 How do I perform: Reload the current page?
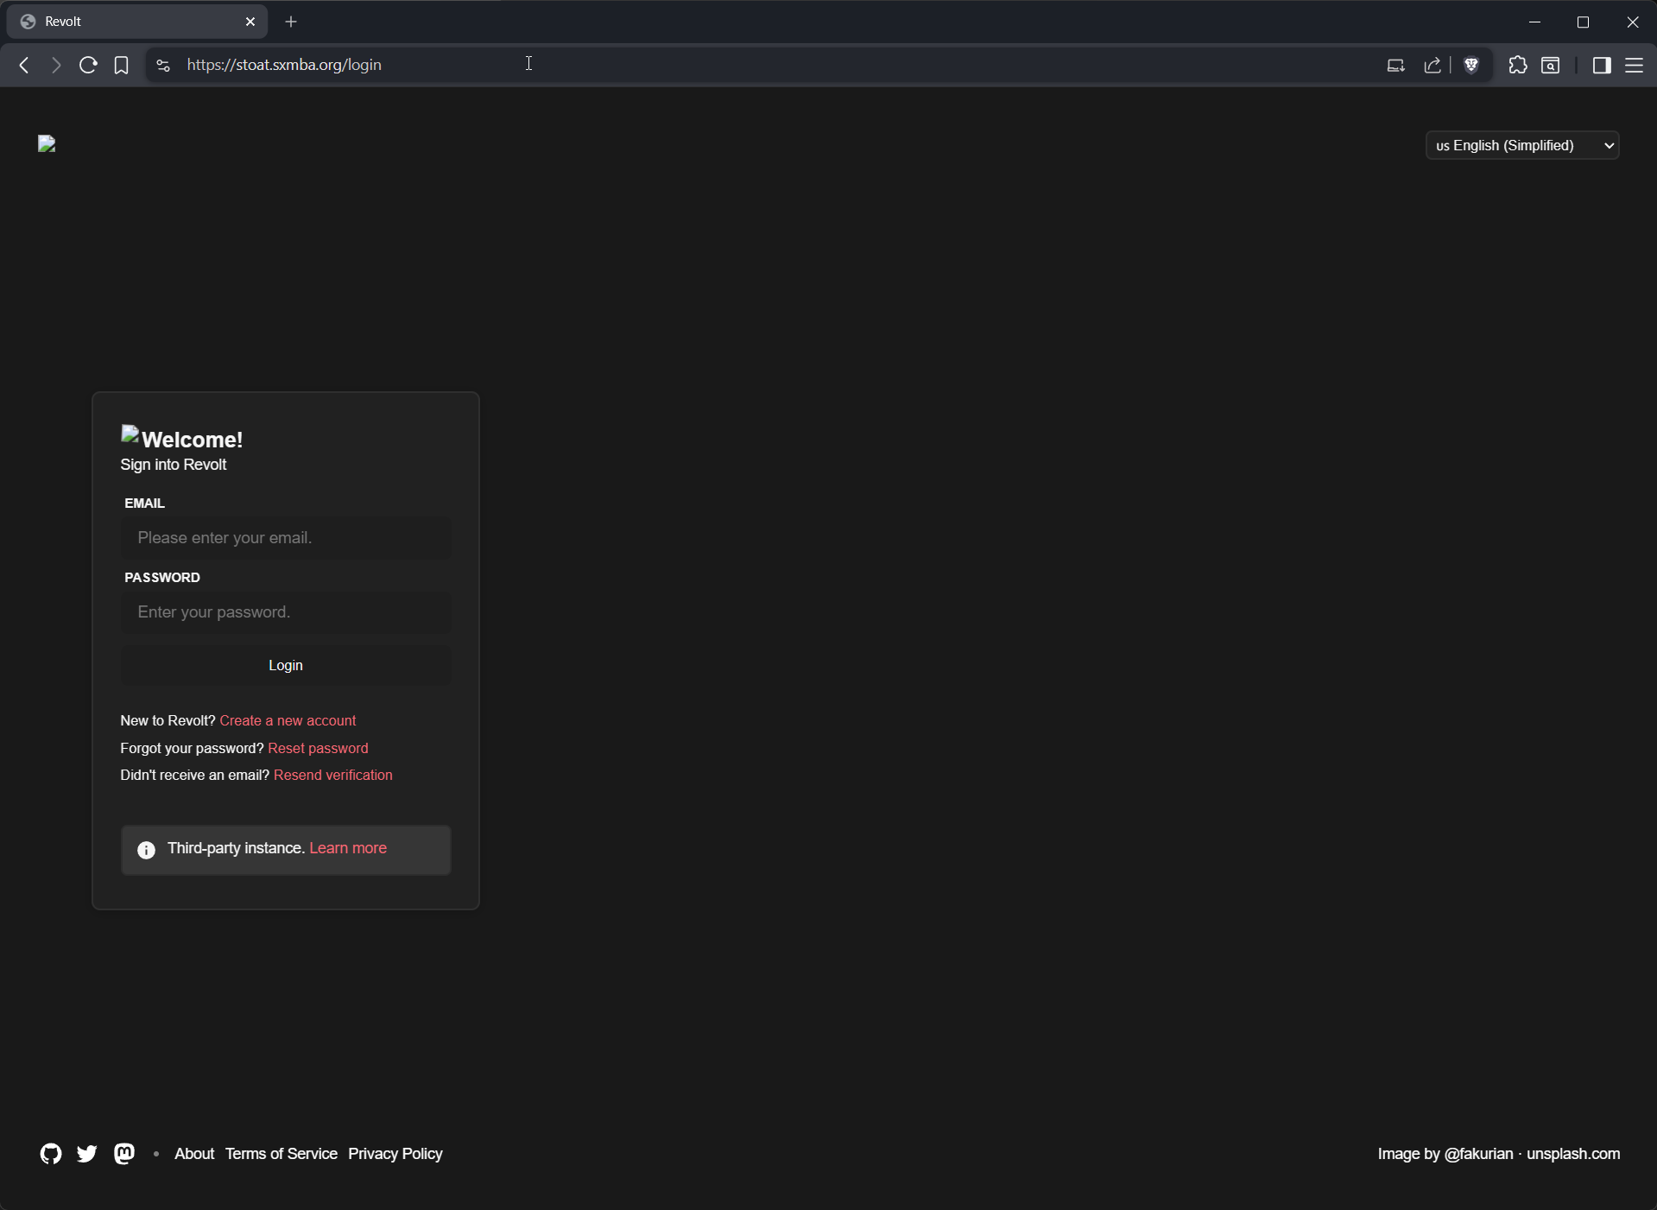point(88,65)
